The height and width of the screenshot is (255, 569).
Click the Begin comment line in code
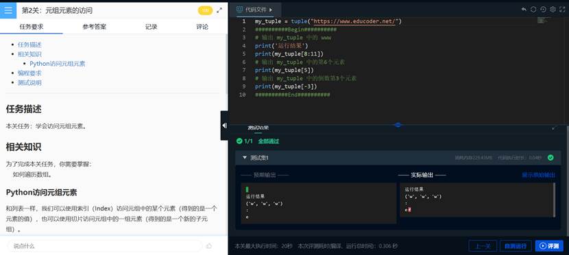pos(295,29)
